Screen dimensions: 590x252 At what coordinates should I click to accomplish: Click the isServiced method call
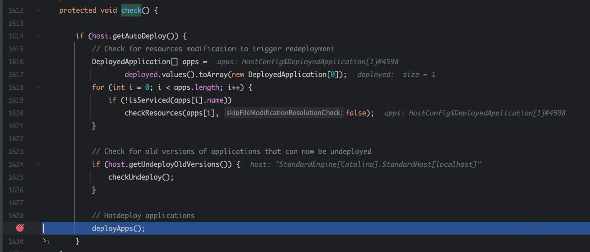point(143,100)
